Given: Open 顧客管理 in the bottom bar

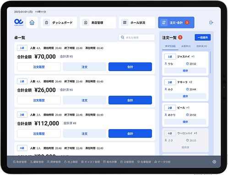Looking at the screenshot, I should [37, 162].
